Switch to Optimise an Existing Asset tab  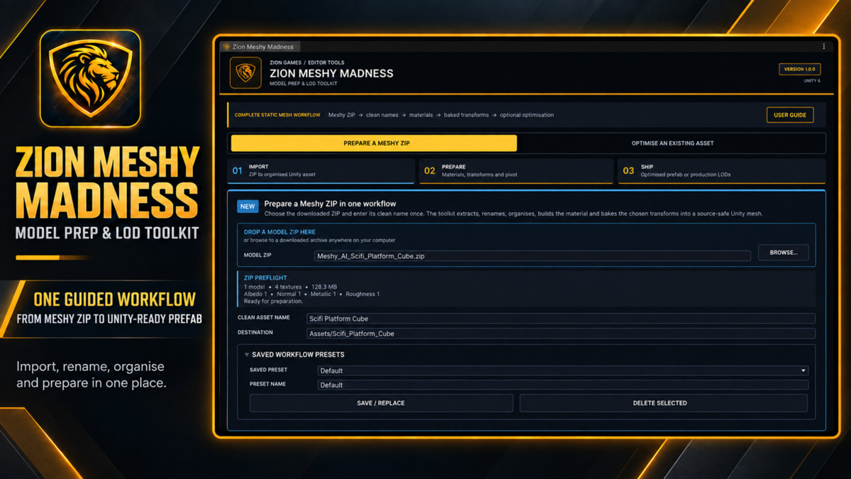[672, 143]
